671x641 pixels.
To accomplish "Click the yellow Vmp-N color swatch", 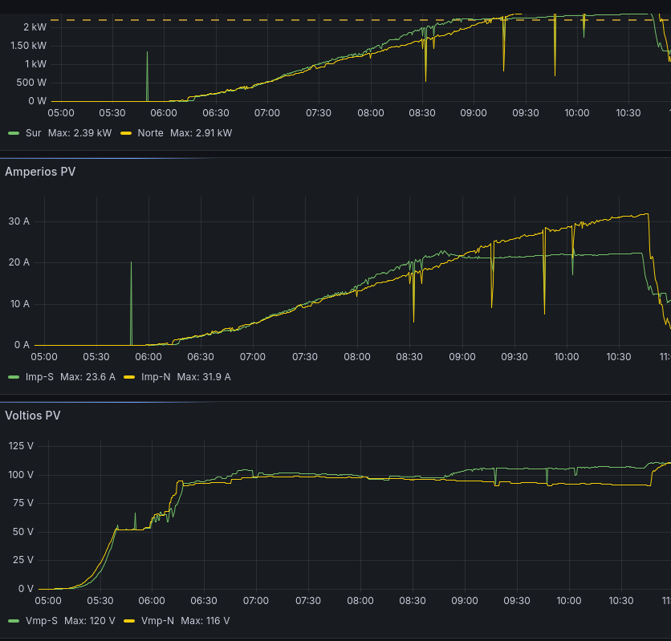I will coord(129,621).
